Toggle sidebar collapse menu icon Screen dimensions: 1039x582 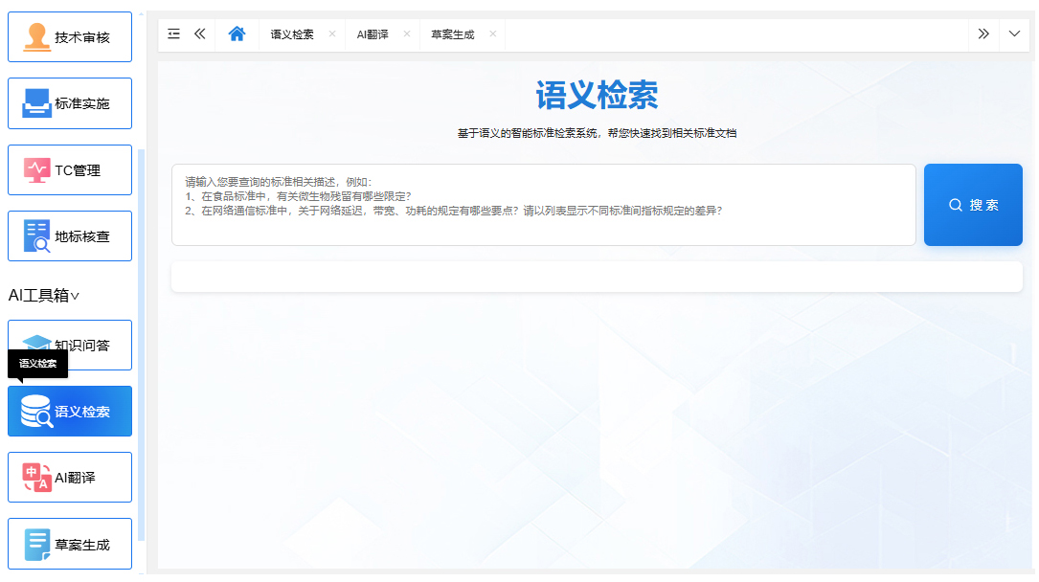[173, 34]
